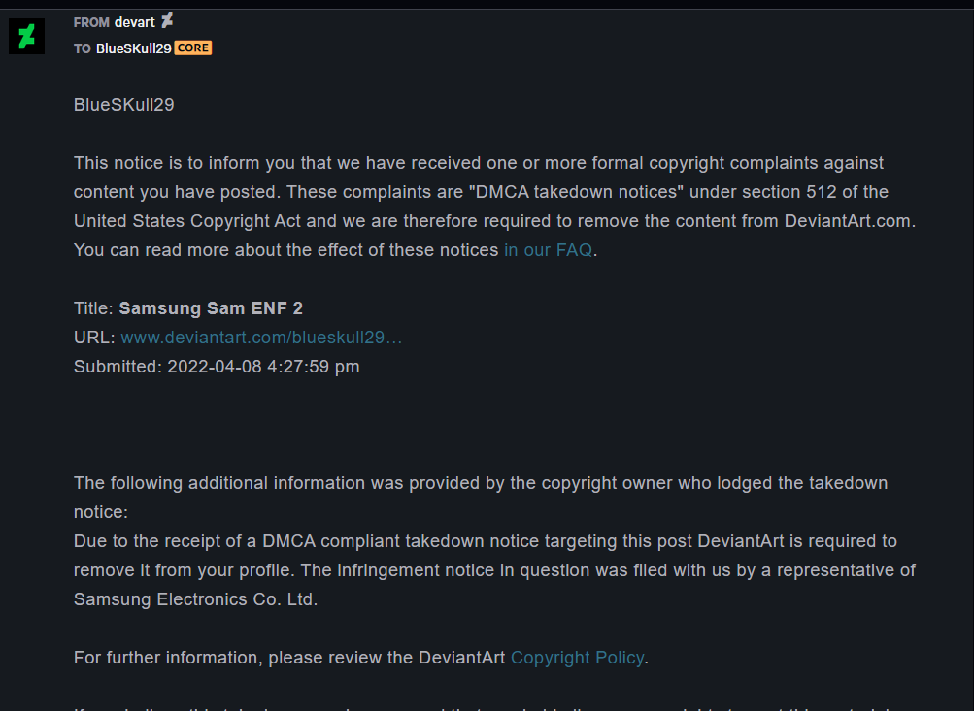
Task: Click the "Title:" label text
Action: click(93, 308)
